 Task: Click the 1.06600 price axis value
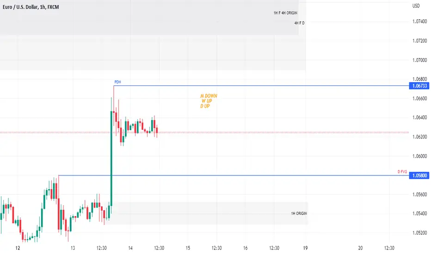click(420, 98)
